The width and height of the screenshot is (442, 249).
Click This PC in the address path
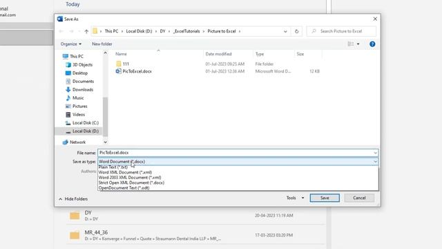pos(111,31)
